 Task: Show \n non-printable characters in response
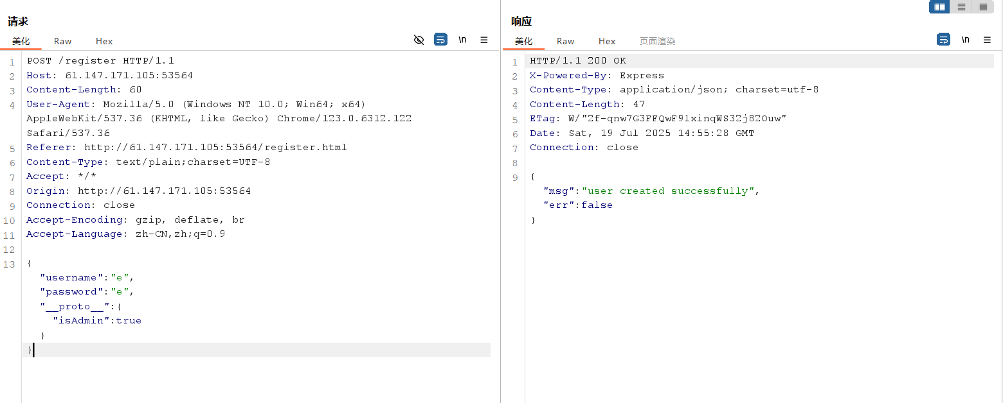(x=965, y=40)
